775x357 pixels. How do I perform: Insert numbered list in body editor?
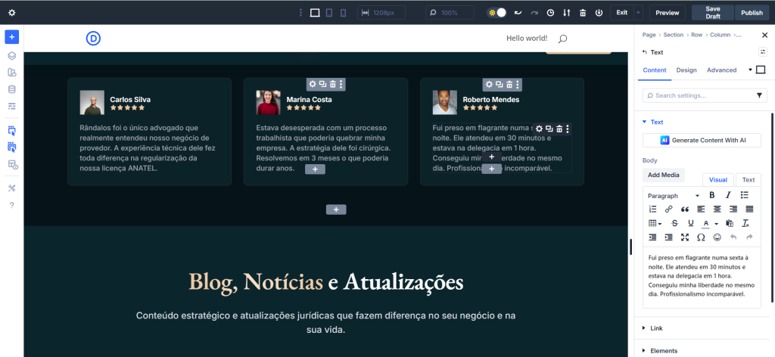coord(652,209)
